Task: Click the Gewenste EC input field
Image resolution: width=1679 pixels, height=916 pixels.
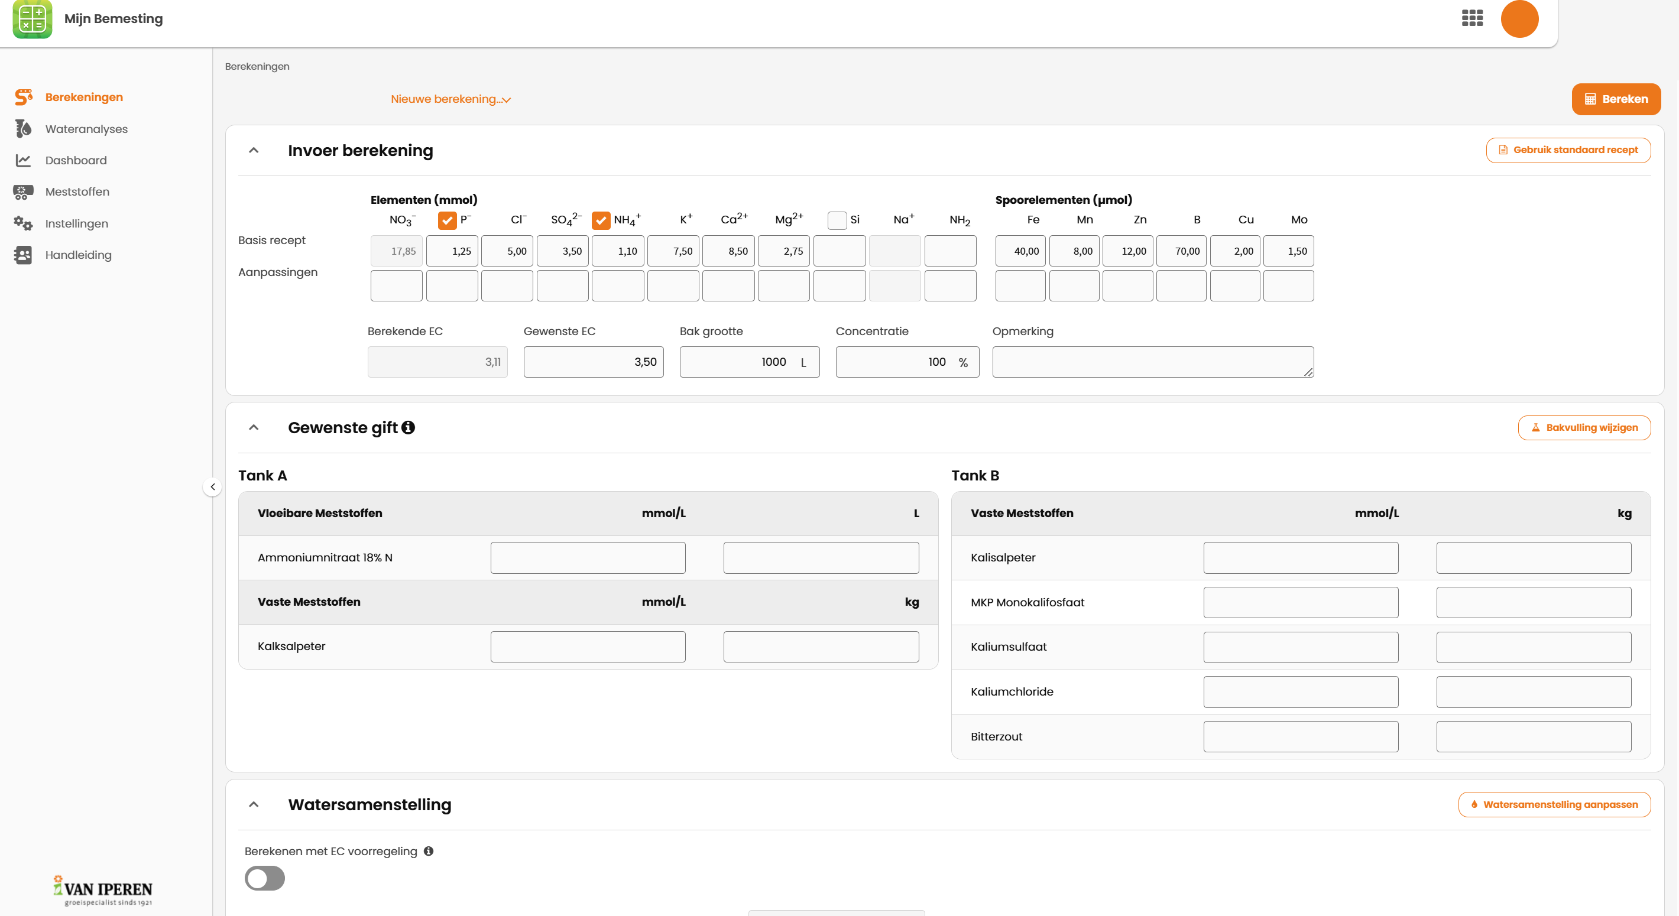Action: [x=593, y=362]
